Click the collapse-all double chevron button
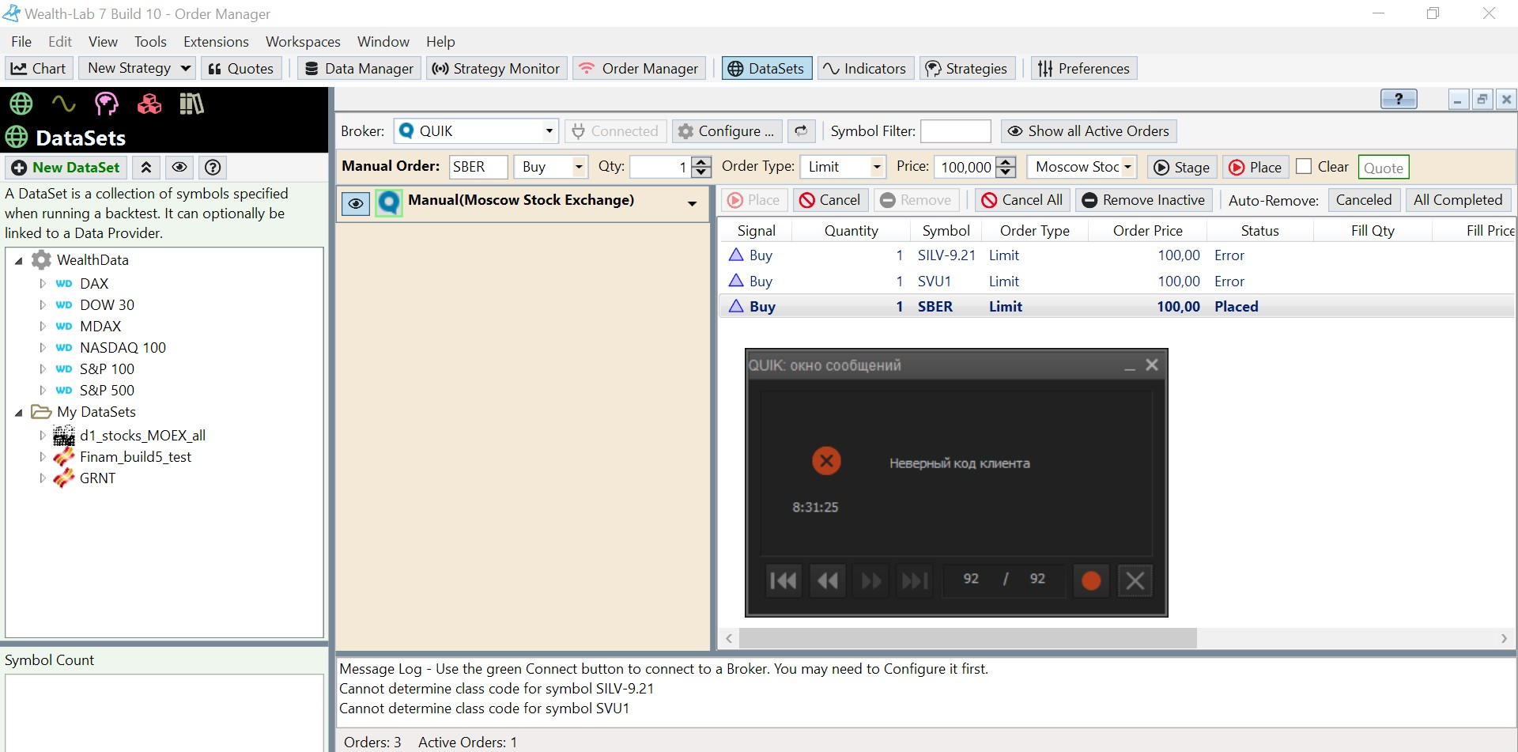This screenshot has width=1518, height=752. (x=146, y=168)
